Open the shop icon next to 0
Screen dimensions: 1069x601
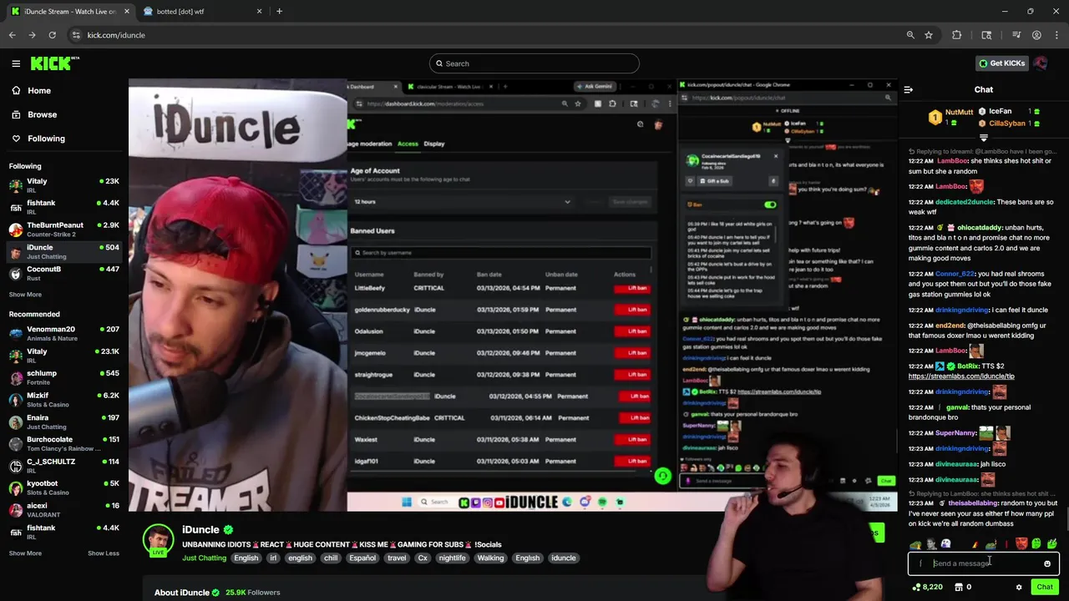coord(959,587)
